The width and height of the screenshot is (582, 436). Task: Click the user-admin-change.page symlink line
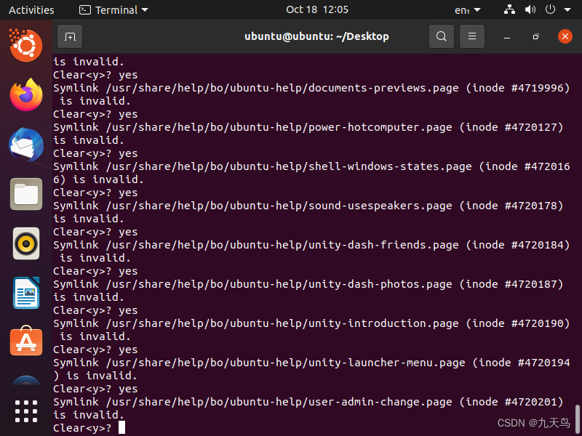pyautogui.click(x=308, y=403)
